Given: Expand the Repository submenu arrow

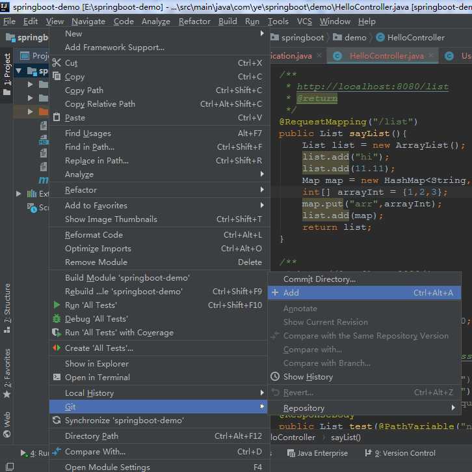Looking at the screenshot, I should tap(453, 408).
